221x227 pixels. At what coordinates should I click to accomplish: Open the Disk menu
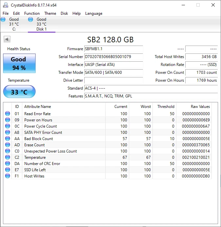64,13
